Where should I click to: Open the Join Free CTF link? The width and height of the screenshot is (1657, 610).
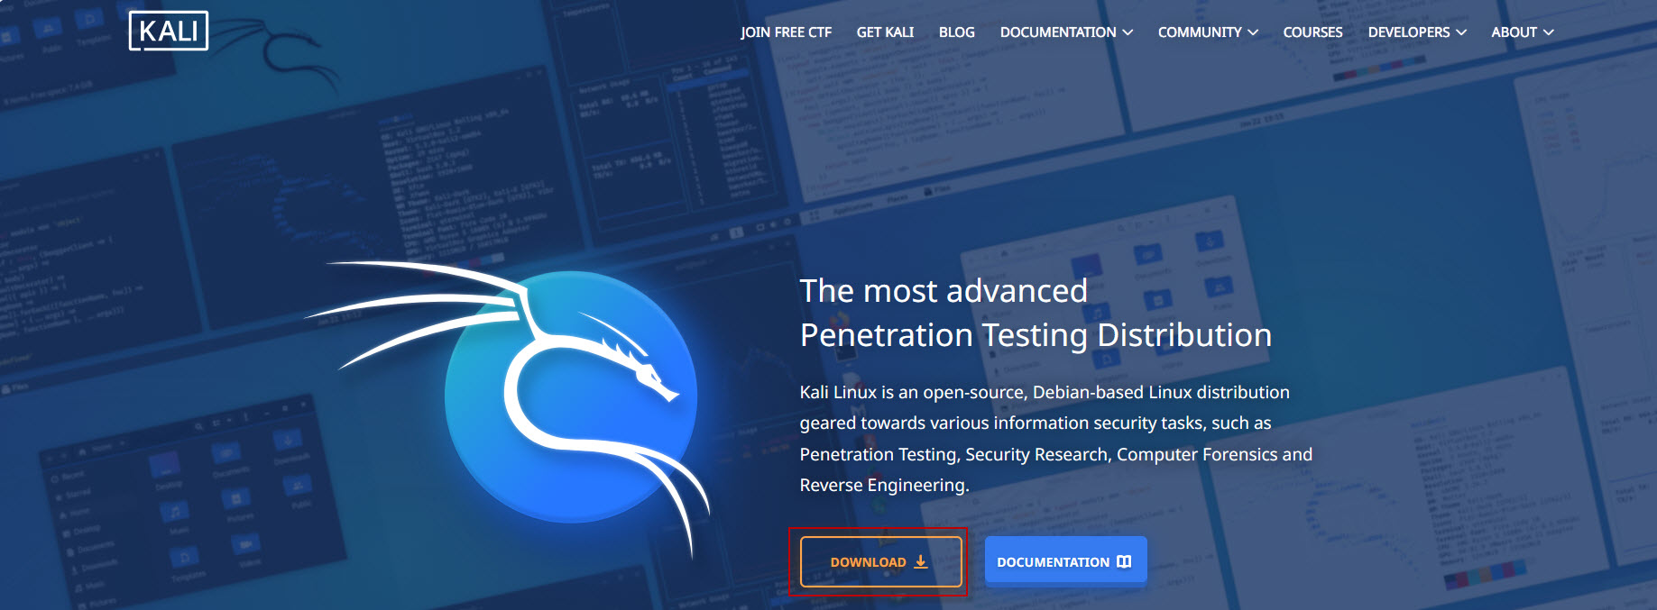(x=786, y=32)
